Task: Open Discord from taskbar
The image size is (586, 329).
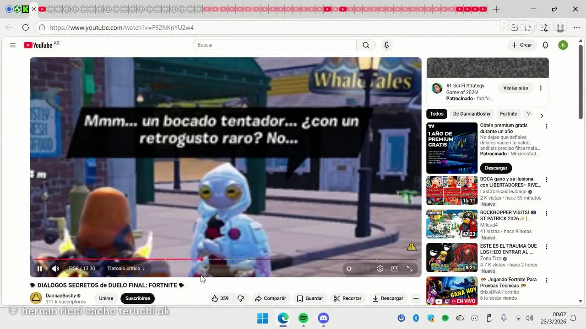Action: 324,318
